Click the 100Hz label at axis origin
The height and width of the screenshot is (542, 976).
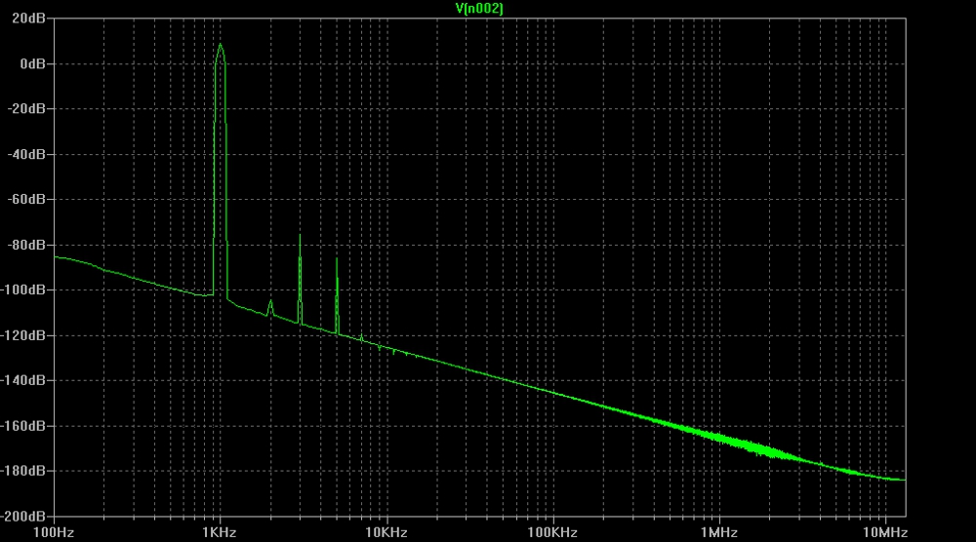tap(54, 532)
